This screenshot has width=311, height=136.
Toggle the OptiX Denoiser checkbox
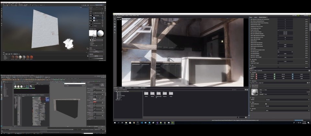click(x=278, y=41)
